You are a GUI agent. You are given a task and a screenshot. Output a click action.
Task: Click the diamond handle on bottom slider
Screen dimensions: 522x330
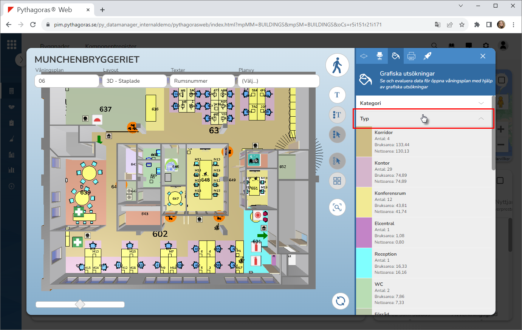80,304
